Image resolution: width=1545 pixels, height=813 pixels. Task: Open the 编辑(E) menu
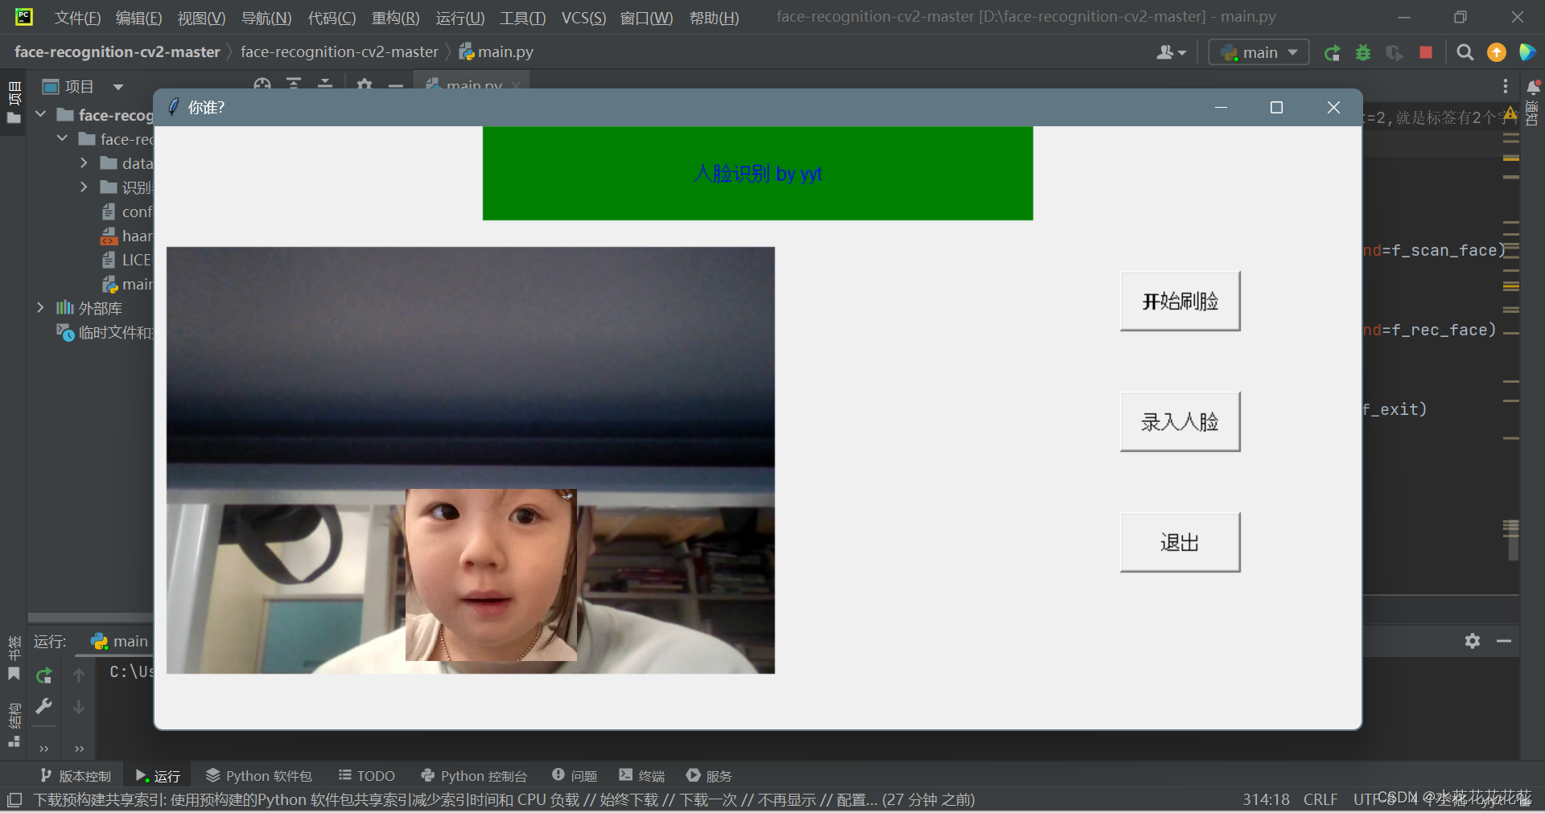click(138, 18)
